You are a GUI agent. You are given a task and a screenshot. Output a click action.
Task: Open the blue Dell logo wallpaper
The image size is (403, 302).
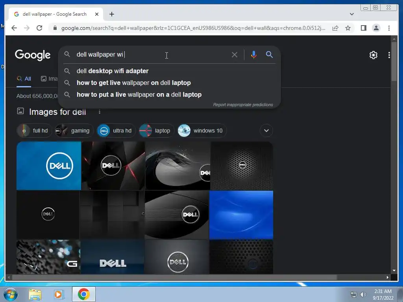(x=48, y=166)
